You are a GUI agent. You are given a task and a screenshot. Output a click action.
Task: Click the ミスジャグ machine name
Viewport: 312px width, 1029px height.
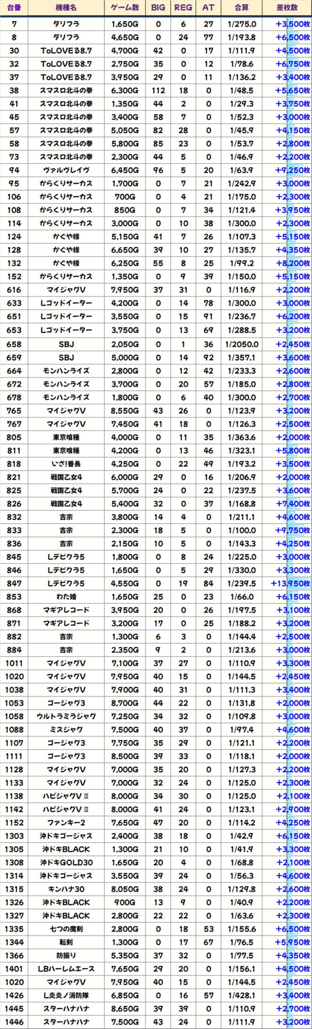(66, 730)
